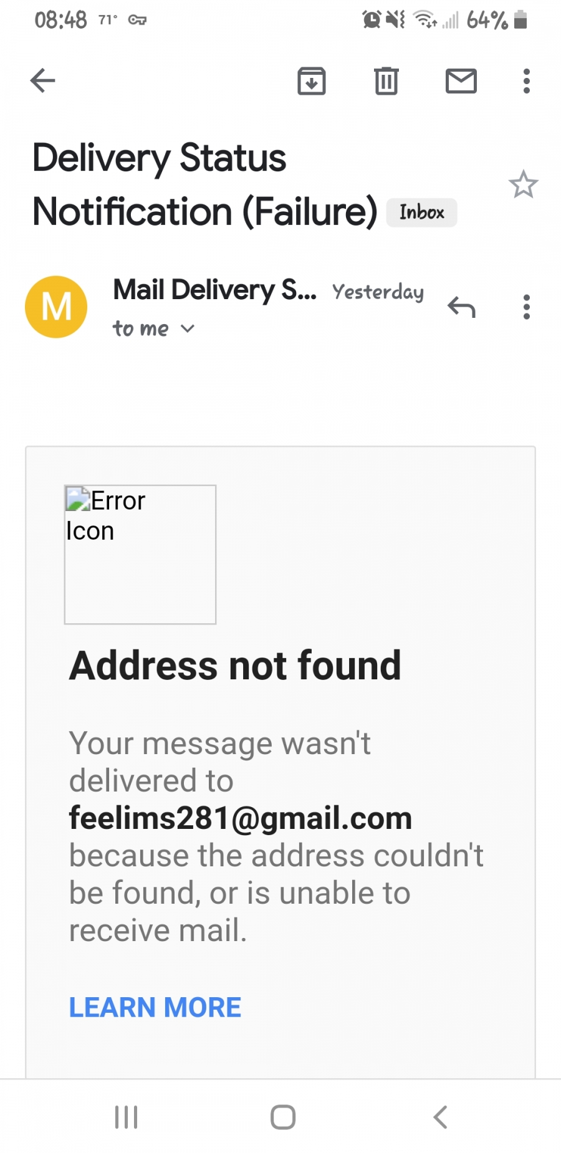This screenshot has height=1153, width=561.
Task: Tap the Android back navigation chevron
Action: 440,1117
